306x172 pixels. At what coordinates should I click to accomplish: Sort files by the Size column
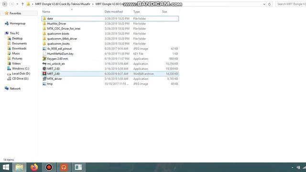[x=164, y=11]
